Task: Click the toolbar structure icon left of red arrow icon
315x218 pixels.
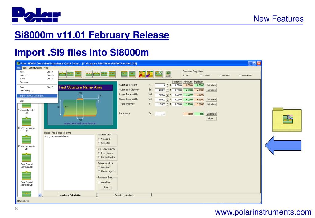Action: 132,74
